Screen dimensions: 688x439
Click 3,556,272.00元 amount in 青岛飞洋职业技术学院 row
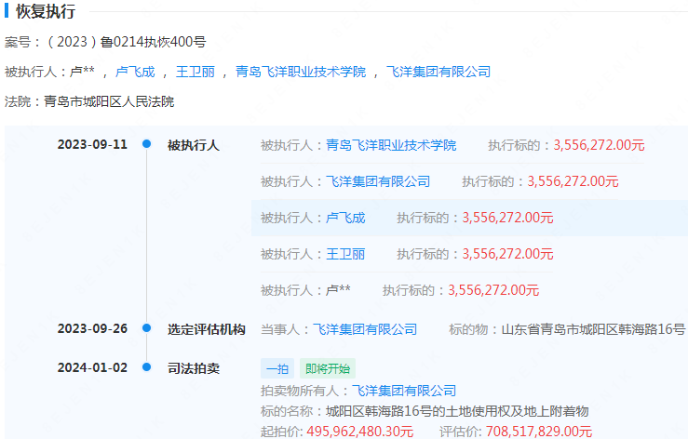599,145
